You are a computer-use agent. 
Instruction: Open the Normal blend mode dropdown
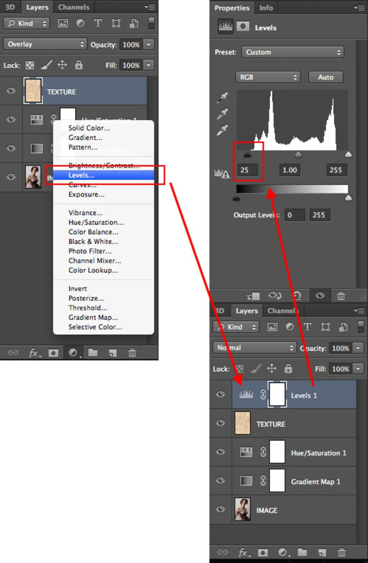254,348
